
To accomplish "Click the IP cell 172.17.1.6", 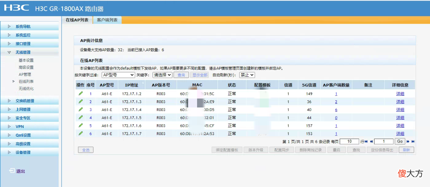I will click(x=132, y=126).
